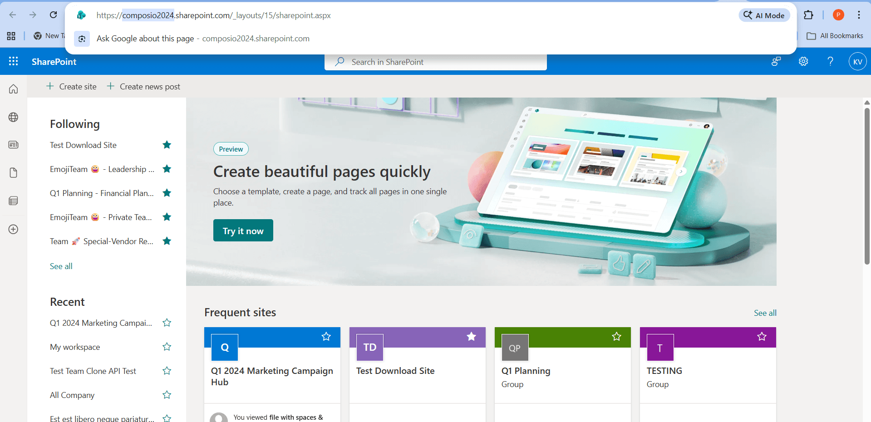The height and width of the screenshot is (422, 871).
Task: Open the Copilot chat icon in header
Action: coord(776,61)
